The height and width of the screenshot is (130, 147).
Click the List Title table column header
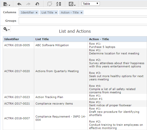(x=61, y=39)
